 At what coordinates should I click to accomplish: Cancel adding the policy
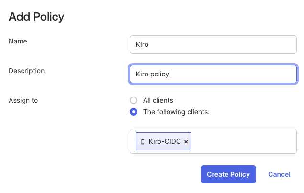279,174
